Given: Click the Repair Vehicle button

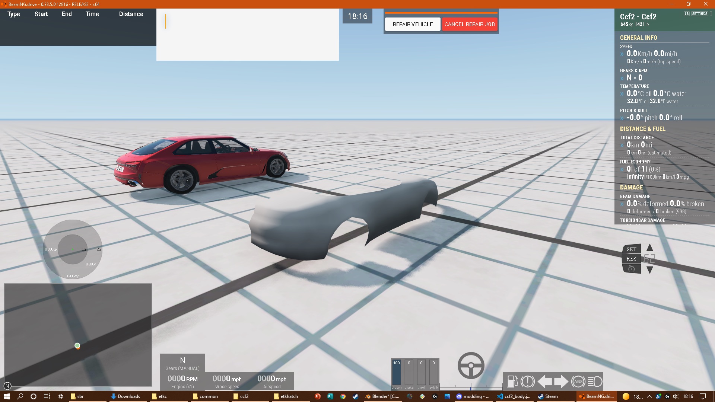Looking at the screenshot, I should (x=413, y=24).
